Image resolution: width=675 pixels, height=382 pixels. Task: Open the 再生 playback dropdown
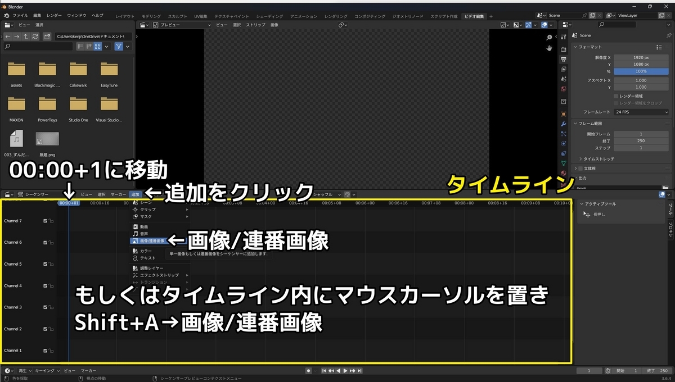(25, 371)
